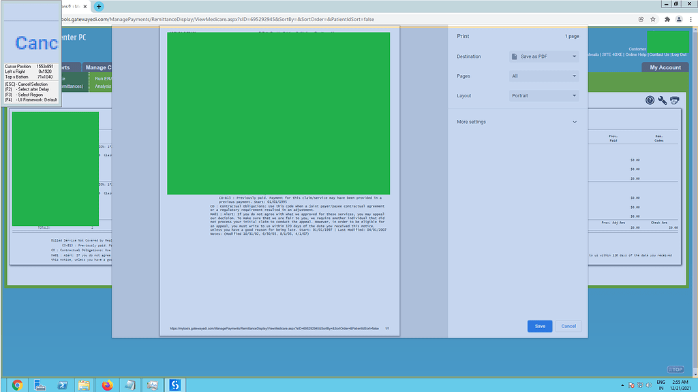
Task: Click the wrench settings icon on the remittance page
Action: tap(661, 101)
